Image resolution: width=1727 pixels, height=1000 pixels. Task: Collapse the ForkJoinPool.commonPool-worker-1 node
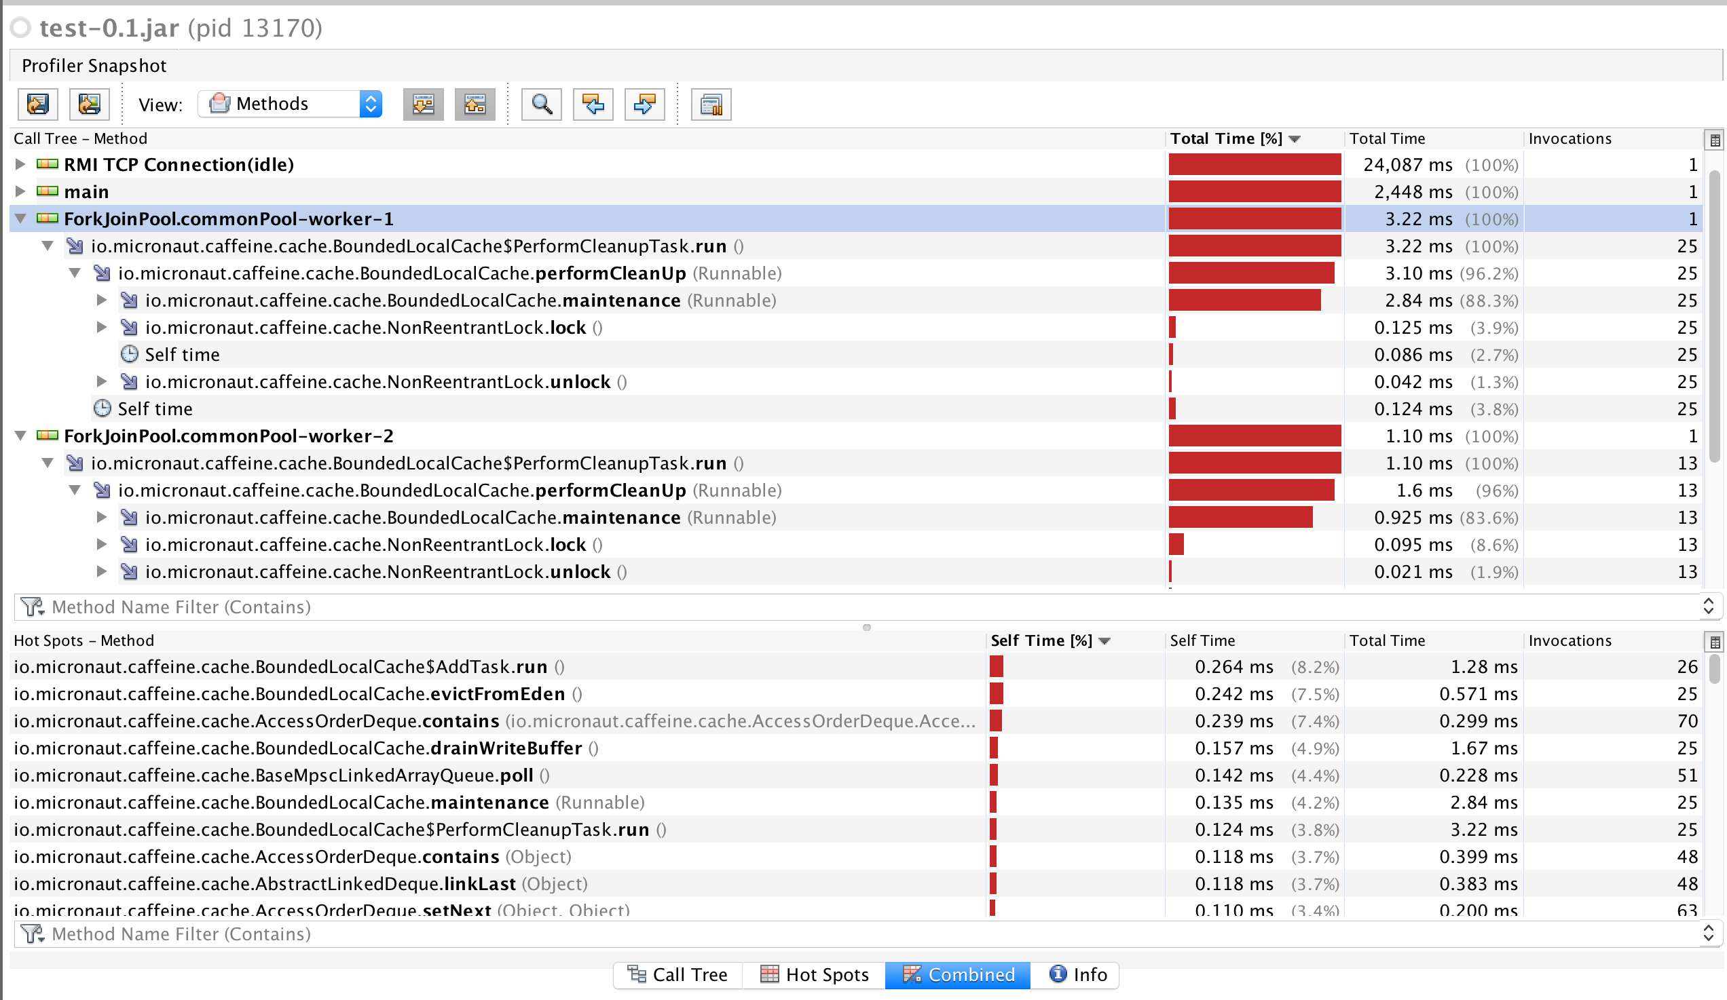coord(20,218)
